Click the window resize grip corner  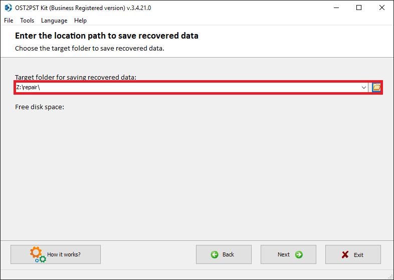click(x=390, y=276)
